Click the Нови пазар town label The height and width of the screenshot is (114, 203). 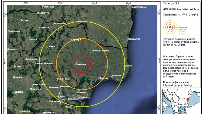tap(38, 84)
